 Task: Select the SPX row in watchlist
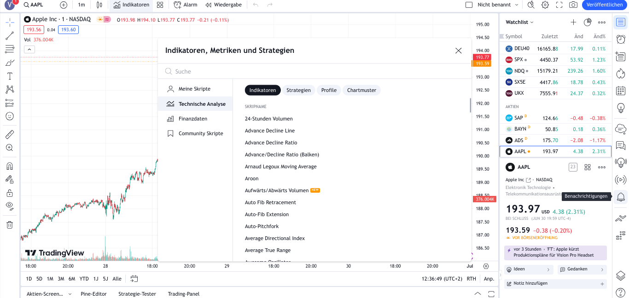556,60
